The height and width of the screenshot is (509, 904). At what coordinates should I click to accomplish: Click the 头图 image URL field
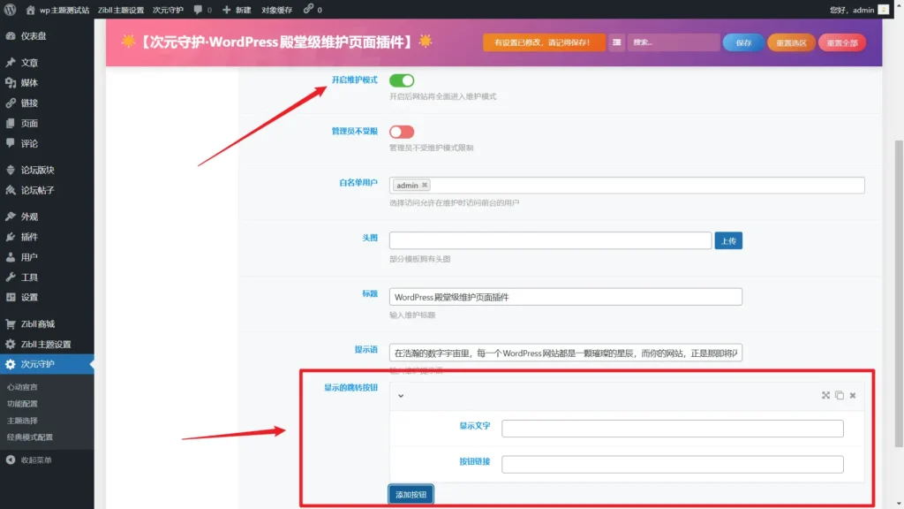[x=550, y=240]
